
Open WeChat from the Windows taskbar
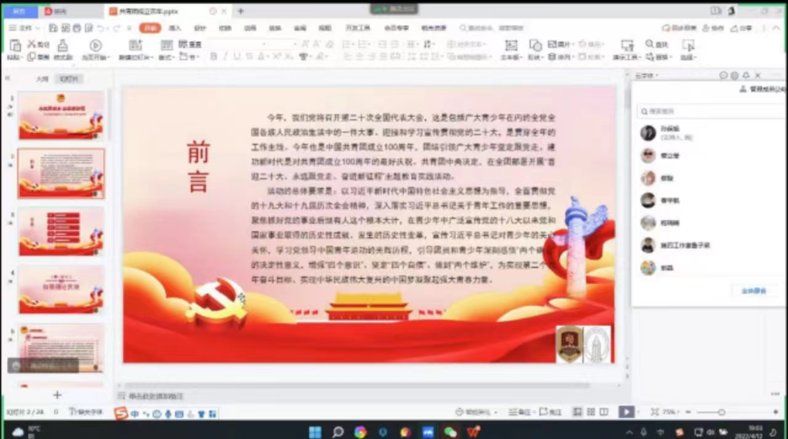tap(451, 432)
